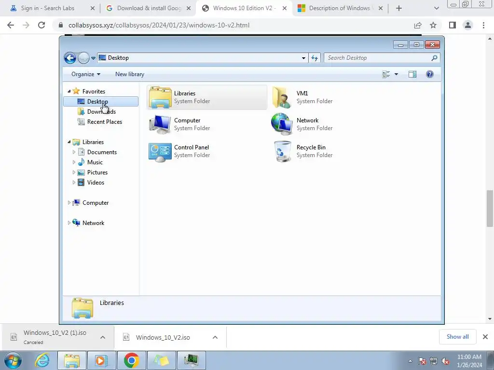Reload the page in Chrome

point(41,25)
